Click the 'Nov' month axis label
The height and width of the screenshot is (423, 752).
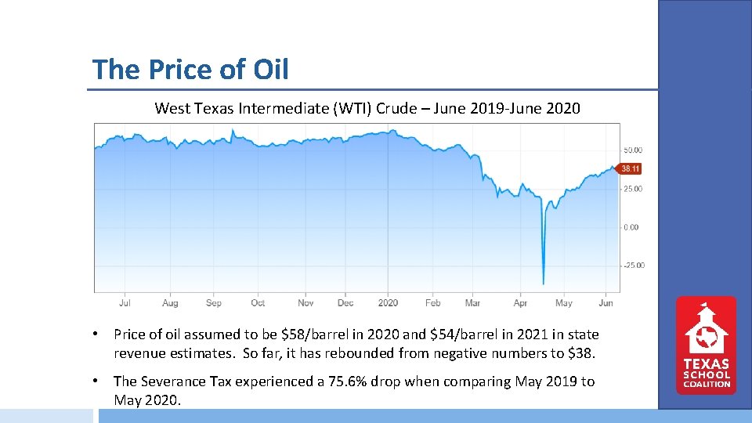[x=305, y=303]
